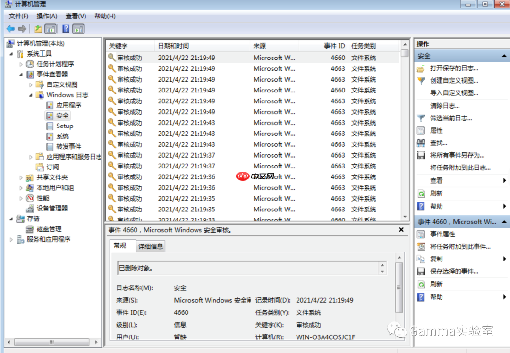510x353 pixels.
Task: Click the Forward arrow toolbar icon
Action: [x=22, y=29]
